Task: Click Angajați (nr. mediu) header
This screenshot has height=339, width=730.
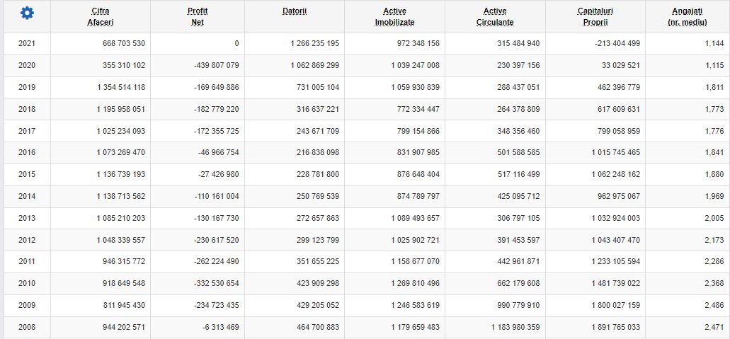Action: (x=688, y=16)
